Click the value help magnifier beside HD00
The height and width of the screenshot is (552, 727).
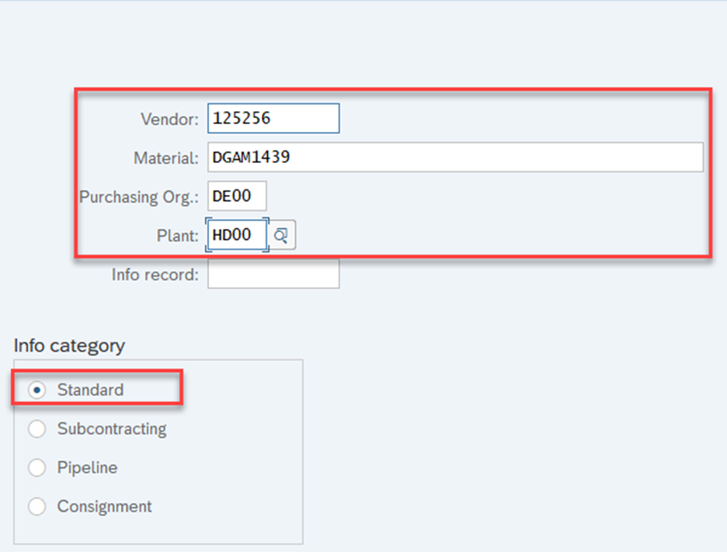282,234
